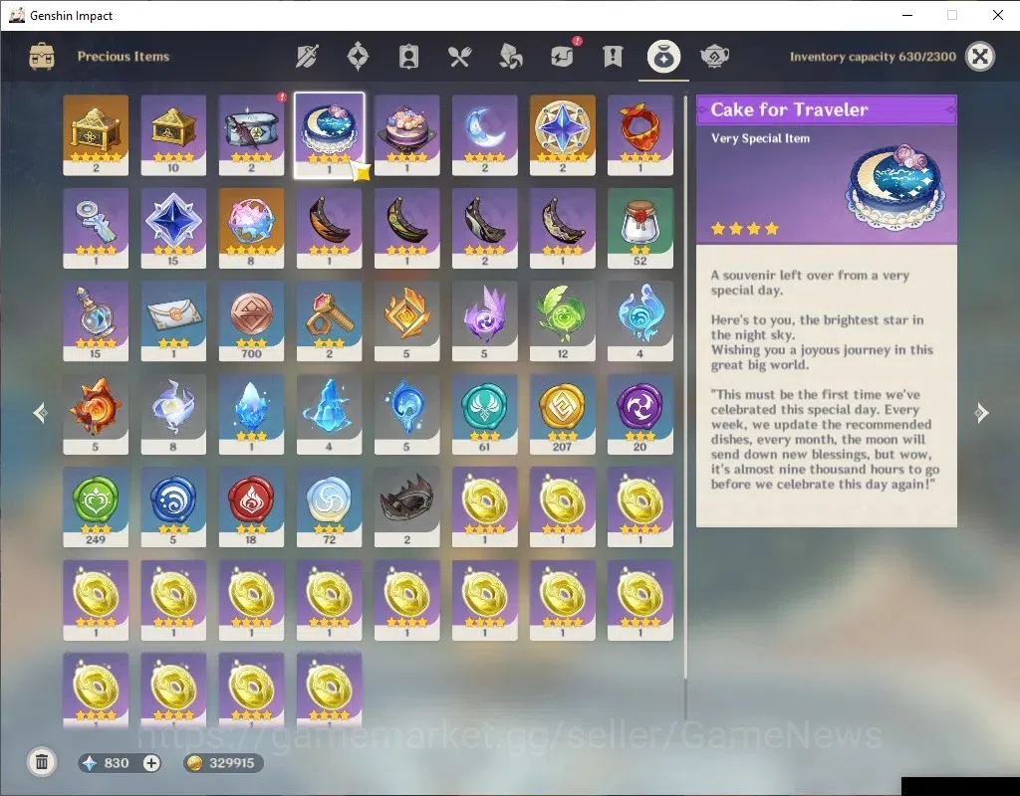Close the inventory with the X button
Screen dimensions: 1020x796
pos(980,57)
